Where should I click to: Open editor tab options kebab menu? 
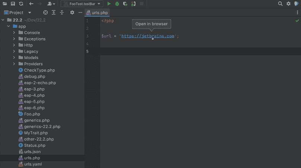(x=297, y=13)
